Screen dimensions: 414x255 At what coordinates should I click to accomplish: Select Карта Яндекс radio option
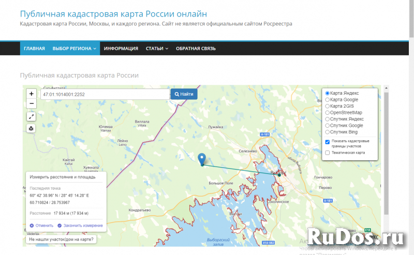[328, 93]
